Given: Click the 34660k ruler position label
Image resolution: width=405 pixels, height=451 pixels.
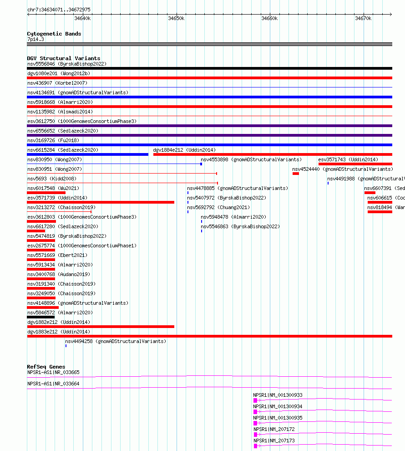Looking at the screenshot, I should [269, 18].
